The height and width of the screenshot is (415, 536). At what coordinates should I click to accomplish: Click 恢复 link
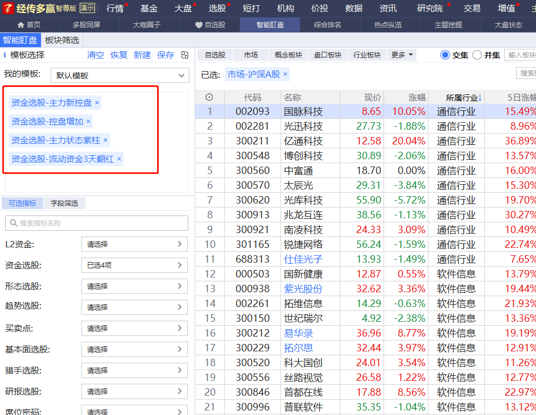point(119,55)
